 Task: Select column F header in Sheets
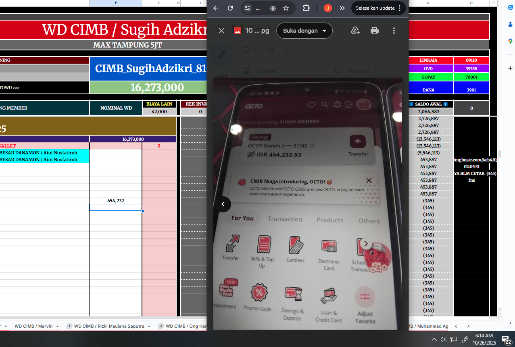click(116, 3)
